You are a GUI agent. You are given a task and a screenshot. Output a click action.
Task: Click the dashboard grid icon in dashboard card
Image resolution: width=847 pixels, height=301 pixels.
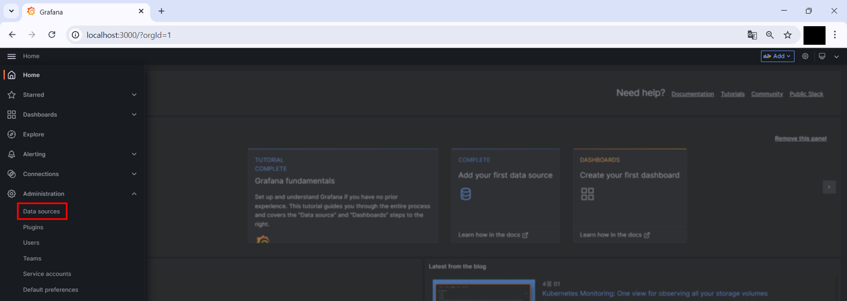click(x=587, y=194)
